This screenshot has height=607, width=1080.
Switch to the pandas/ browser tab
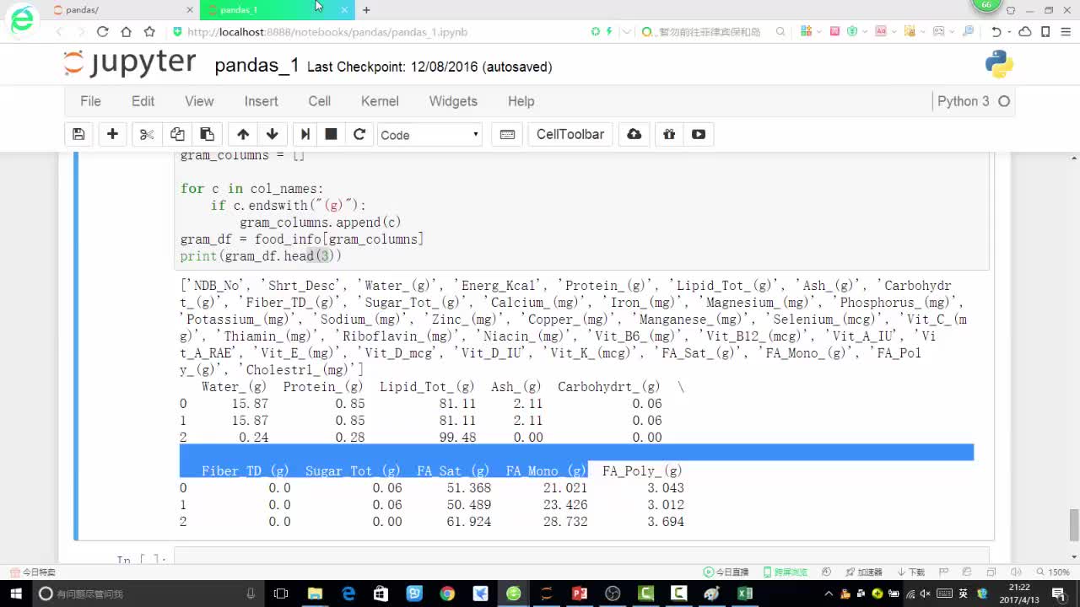tap(125, 10)
